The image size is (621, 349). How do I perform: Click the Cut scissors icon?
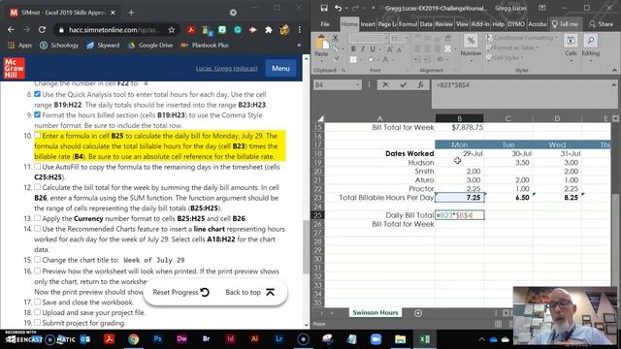pos(336,39)
